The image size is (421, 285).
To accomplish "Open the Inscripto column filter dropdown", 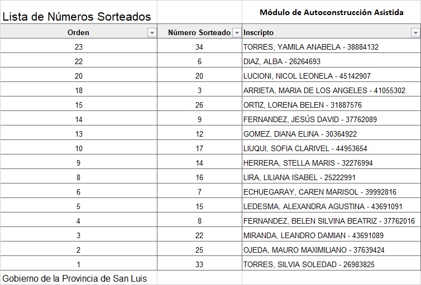I will 415,33.
